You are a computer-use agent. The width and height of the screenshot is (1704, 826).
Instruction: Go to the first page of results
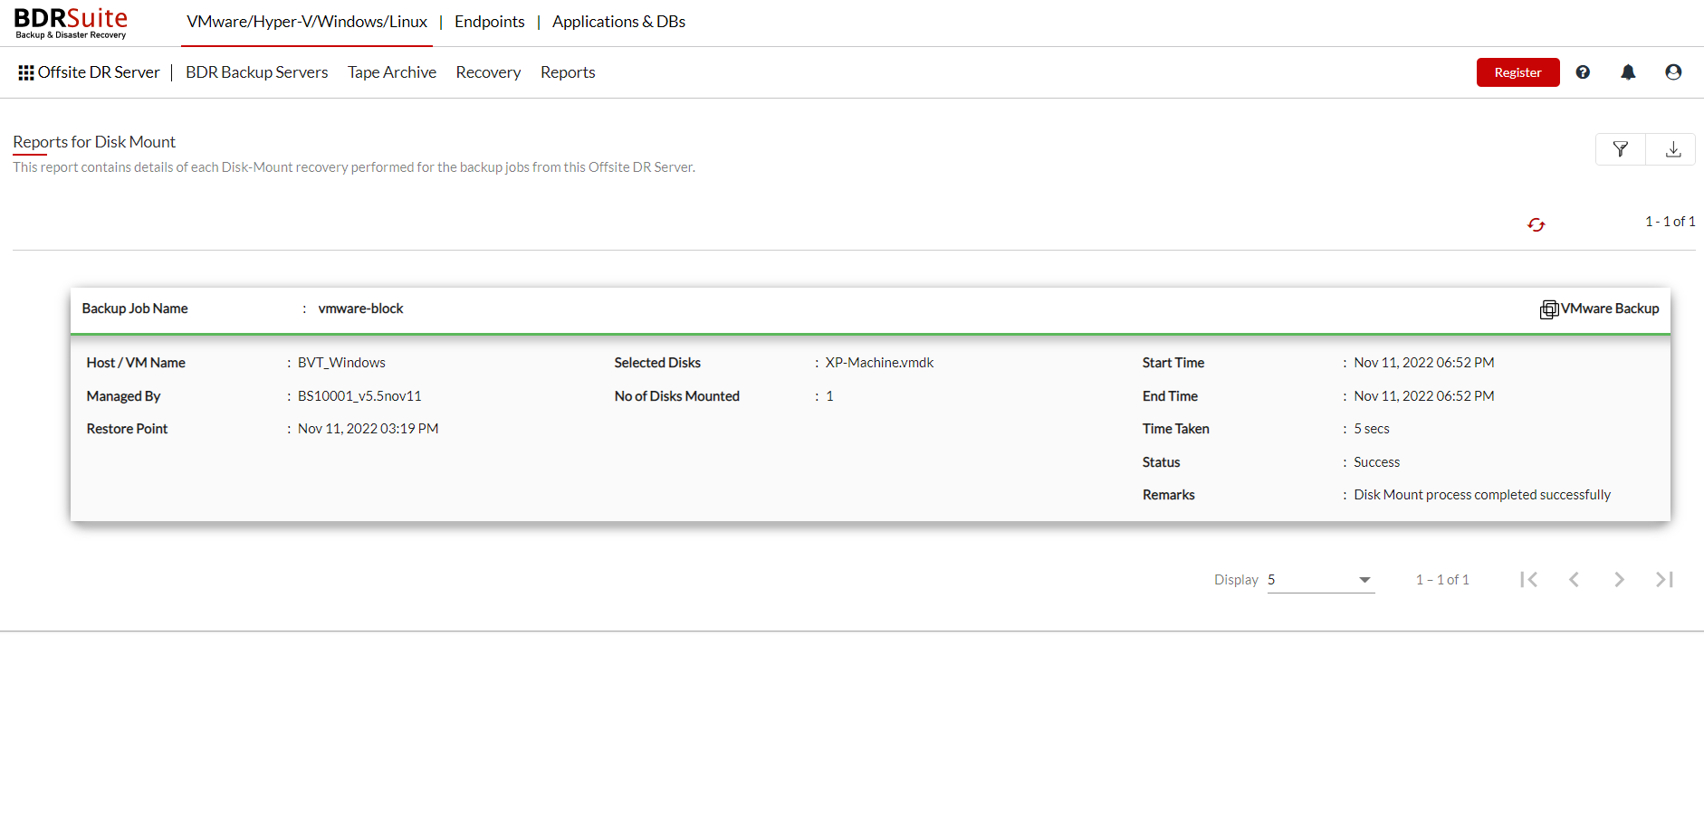[1529, 580]
